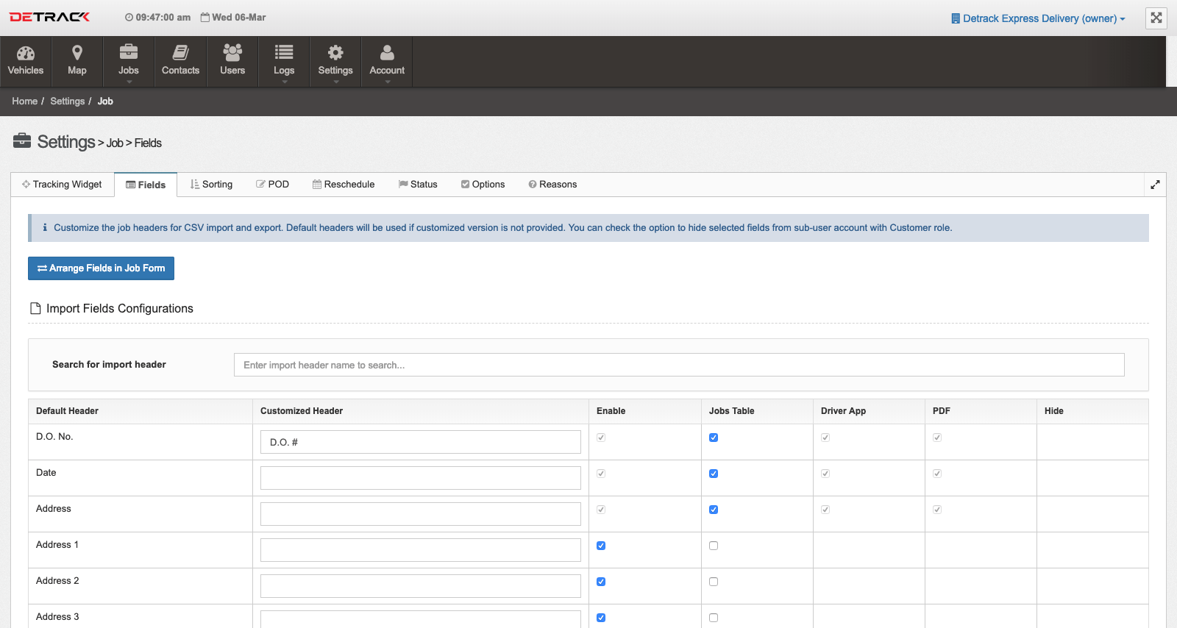Uncheck Jobs Table for Date row
This screenshot has height=628, width=1177.
[714, 474]
